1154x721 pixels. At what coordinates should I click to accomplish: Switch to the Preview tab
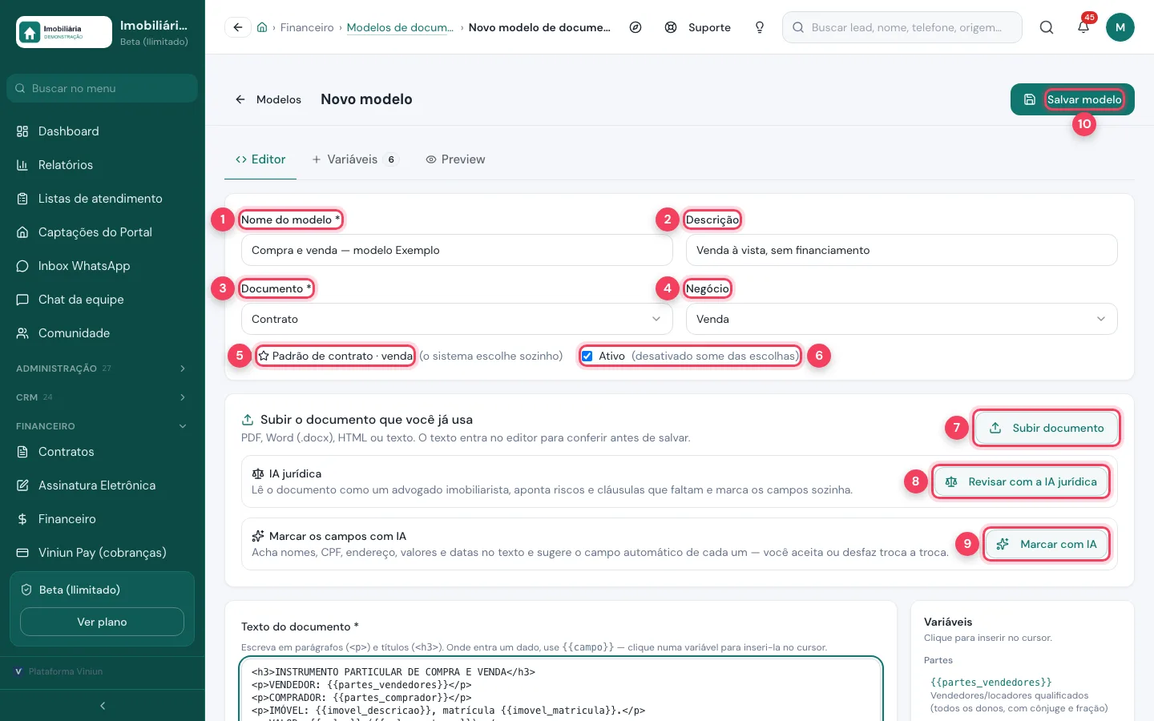pos(455,159)
